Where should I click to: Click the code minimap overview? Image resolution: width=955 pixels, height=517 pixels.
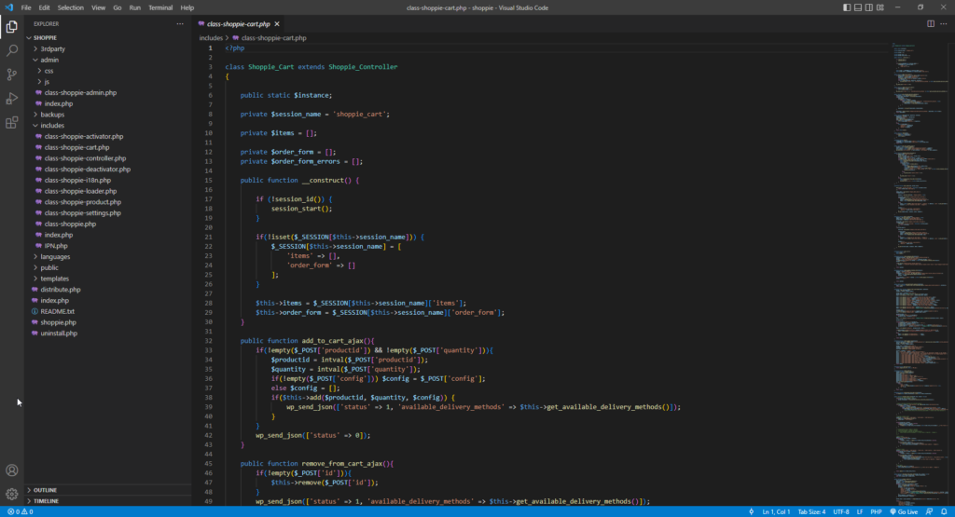click(920, 274)
